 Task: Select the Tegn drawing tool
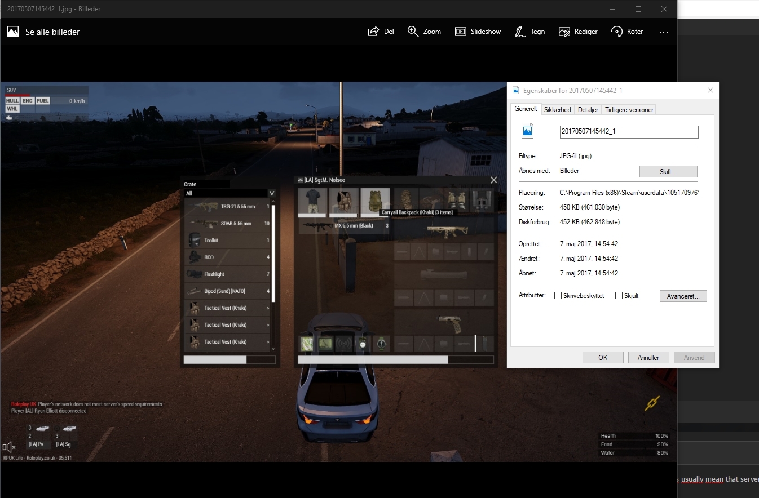pyautogui.click(x=529, y=32)
